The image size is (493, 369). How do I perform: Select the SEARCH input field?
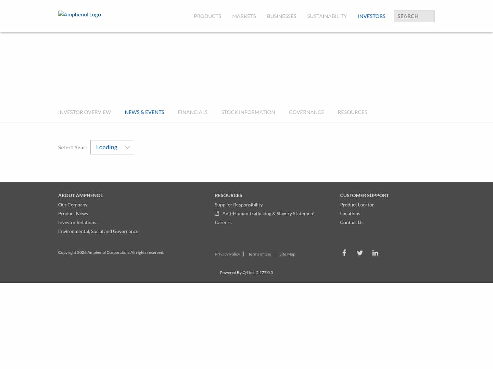click(414, 16)
